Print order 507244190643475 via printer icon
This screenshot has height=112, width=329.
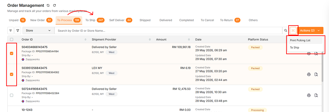309,95
